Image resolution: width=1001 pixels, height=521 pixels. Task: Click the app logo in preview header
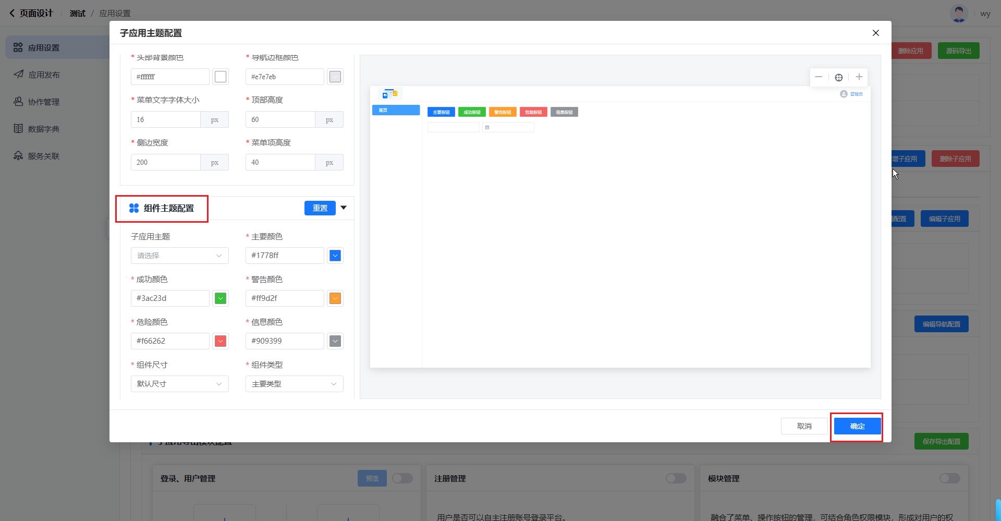(389, 94)
